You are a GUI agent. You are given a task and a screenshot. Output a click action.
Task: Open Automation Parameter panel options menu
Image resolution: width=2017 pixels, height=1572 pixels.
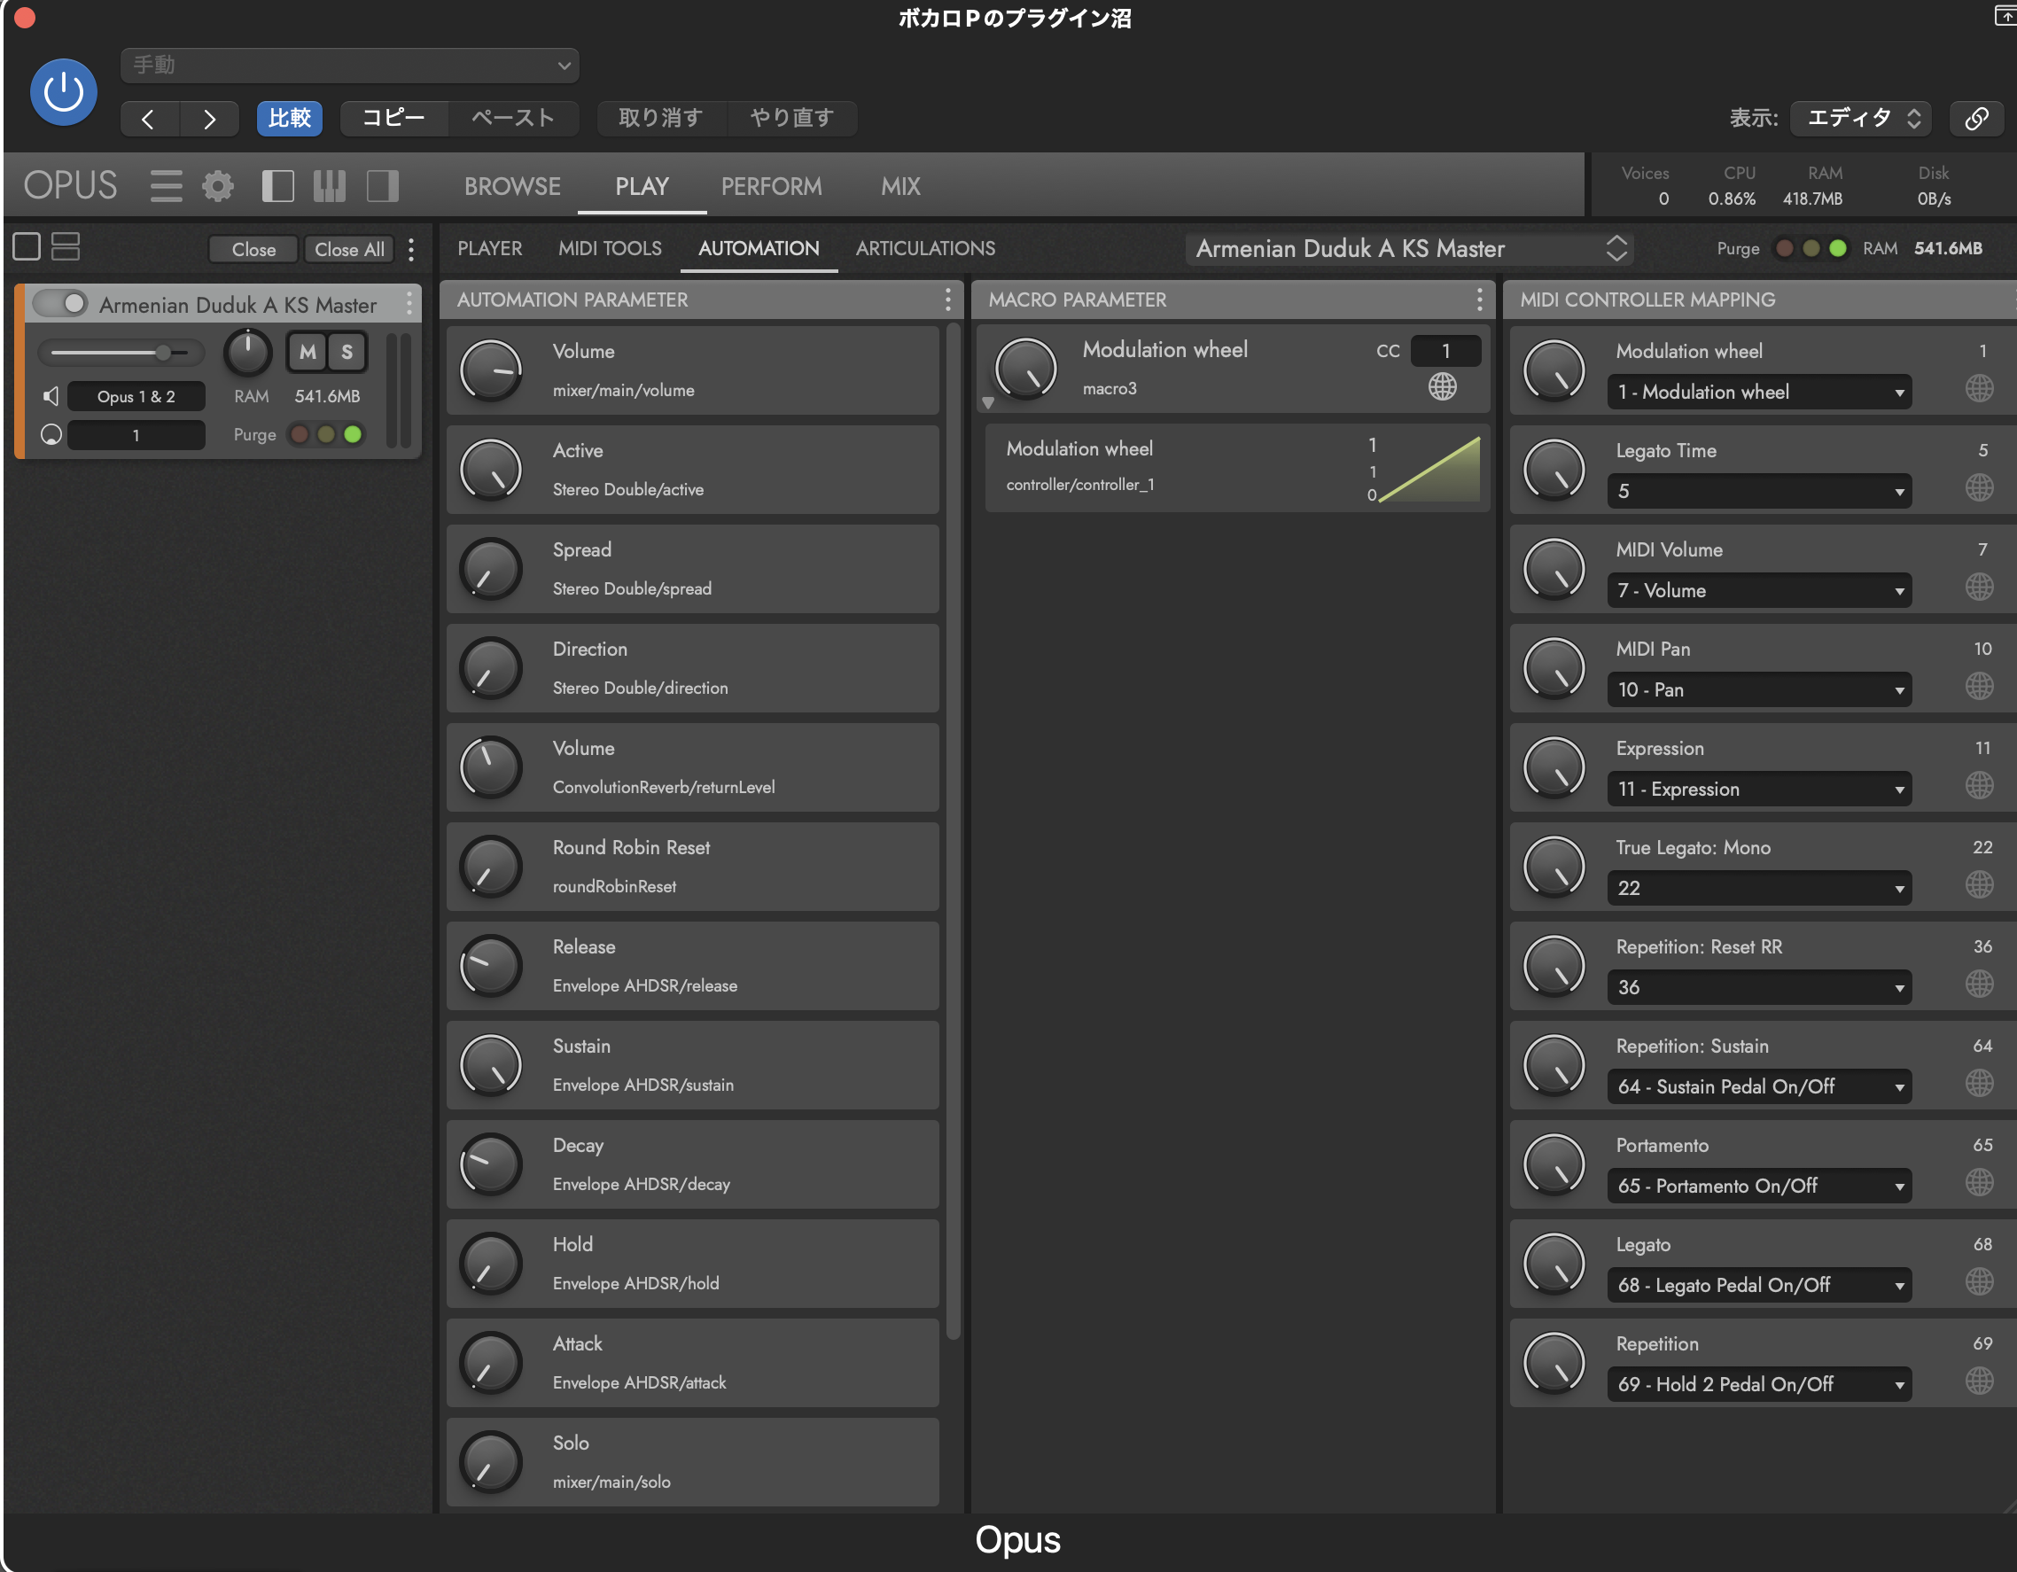tap(947, 300)
